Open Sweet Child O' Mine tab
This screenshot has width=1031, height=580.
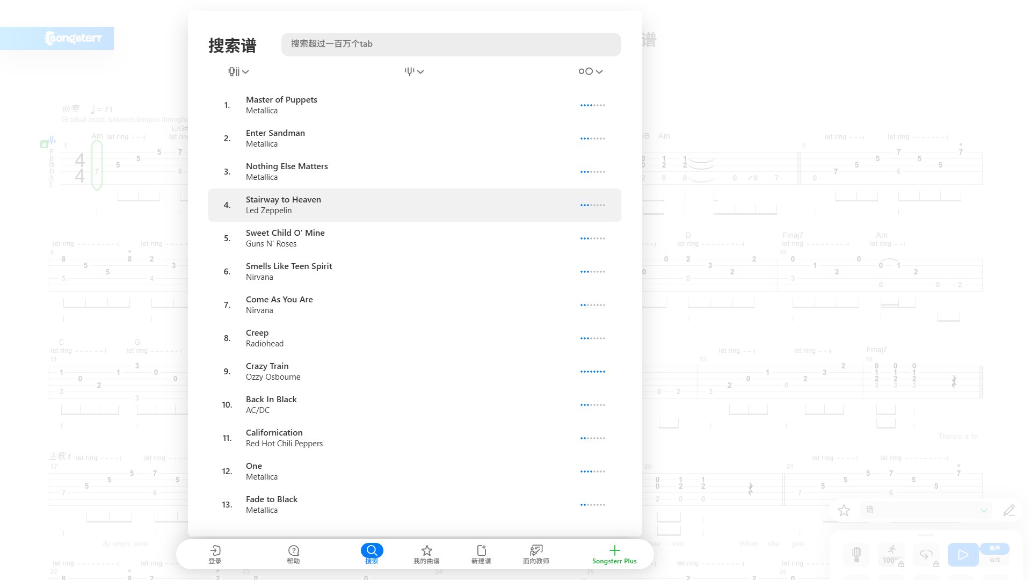click(x=415, y=238)
